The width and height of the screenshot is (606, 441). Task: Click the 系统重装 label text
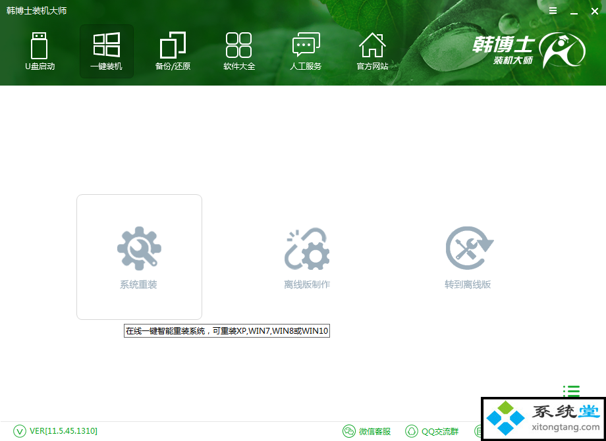pos(138,285)
